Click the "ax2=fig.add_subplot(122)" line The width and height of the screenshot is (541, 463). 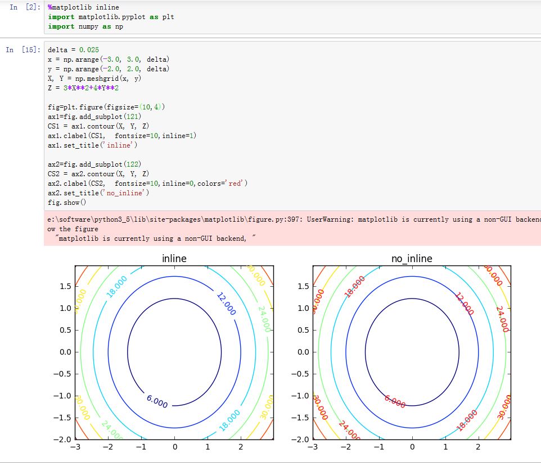(94, 164)
